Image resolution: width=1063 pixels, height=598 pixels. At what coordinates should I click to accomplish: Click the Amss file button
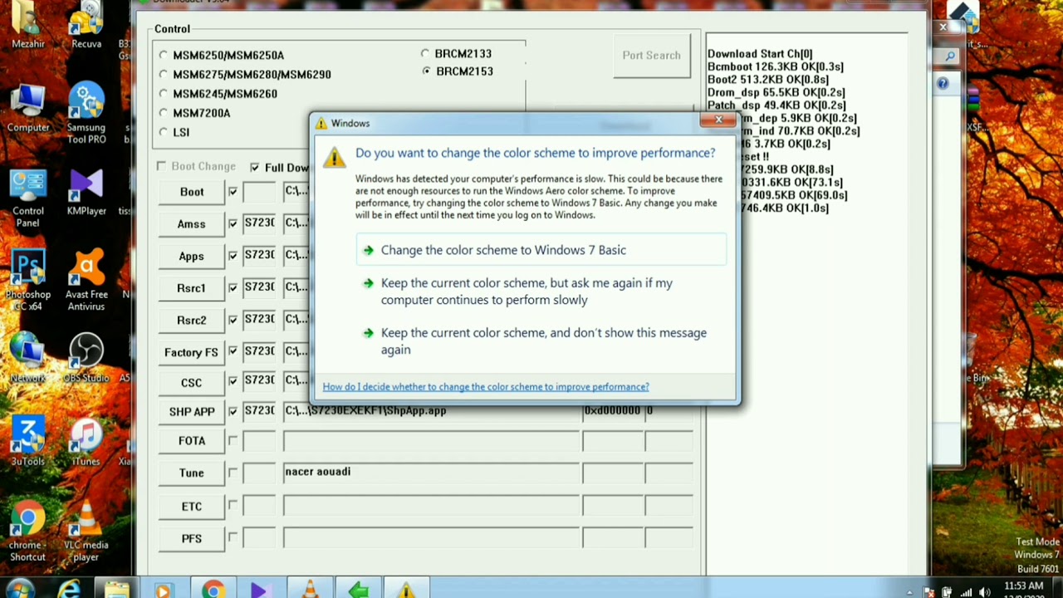192,224
